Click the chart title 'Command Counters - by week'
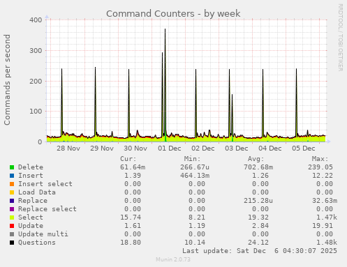Screen dimensions: 347x267 click(x=173, y=14)
